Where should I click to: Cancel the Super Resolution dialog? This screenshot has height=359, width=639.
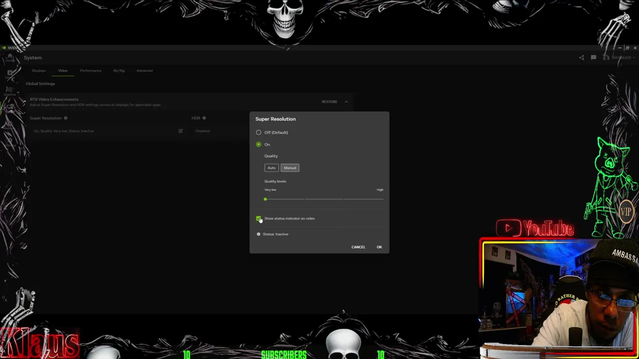pos(358,247)
